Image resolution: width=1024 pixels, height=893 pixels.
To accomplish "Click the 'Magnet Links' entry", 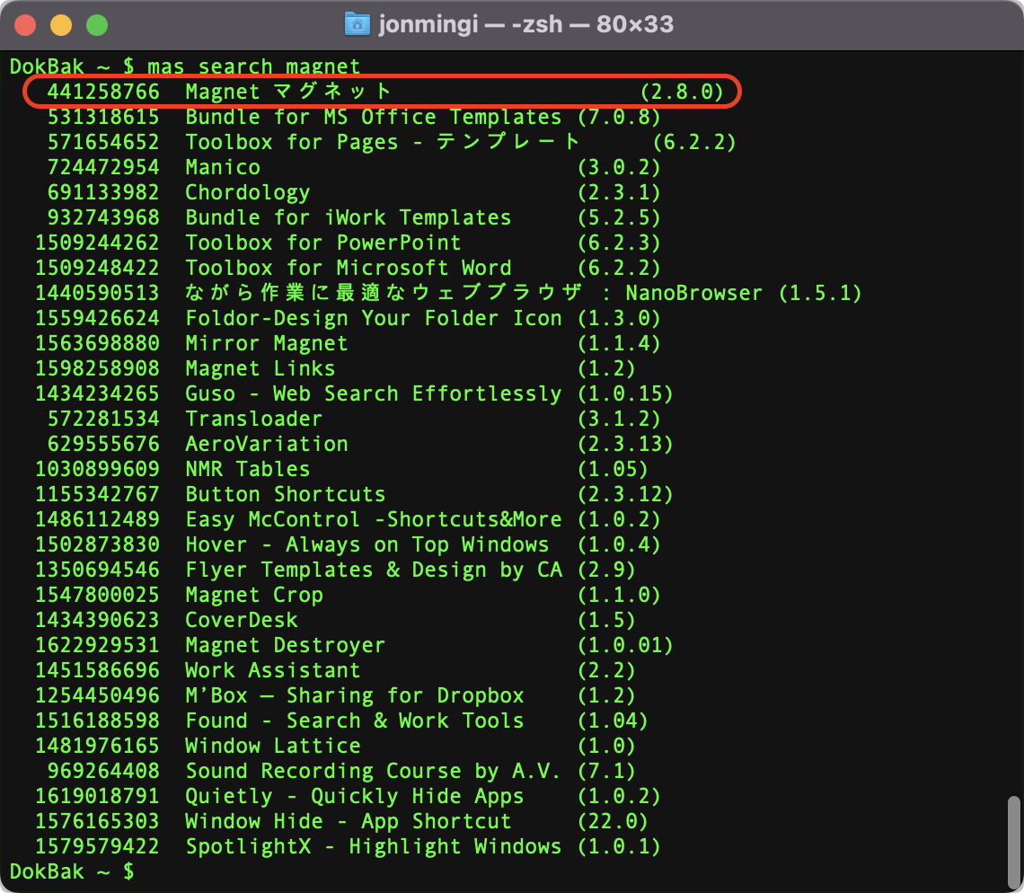I will pyautogui.click(x=260, y=368).
